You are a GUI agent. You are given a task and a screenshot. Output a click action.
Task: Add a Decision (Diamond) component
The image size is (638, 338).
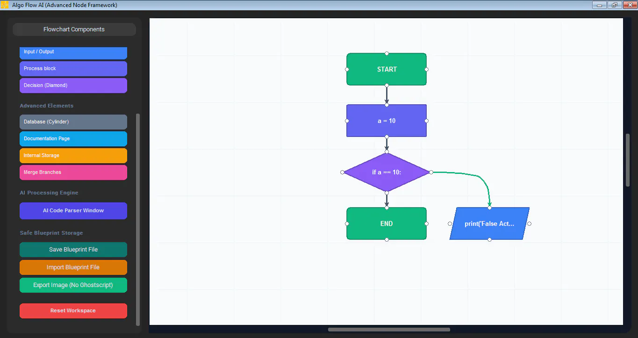tap(73, 86)
